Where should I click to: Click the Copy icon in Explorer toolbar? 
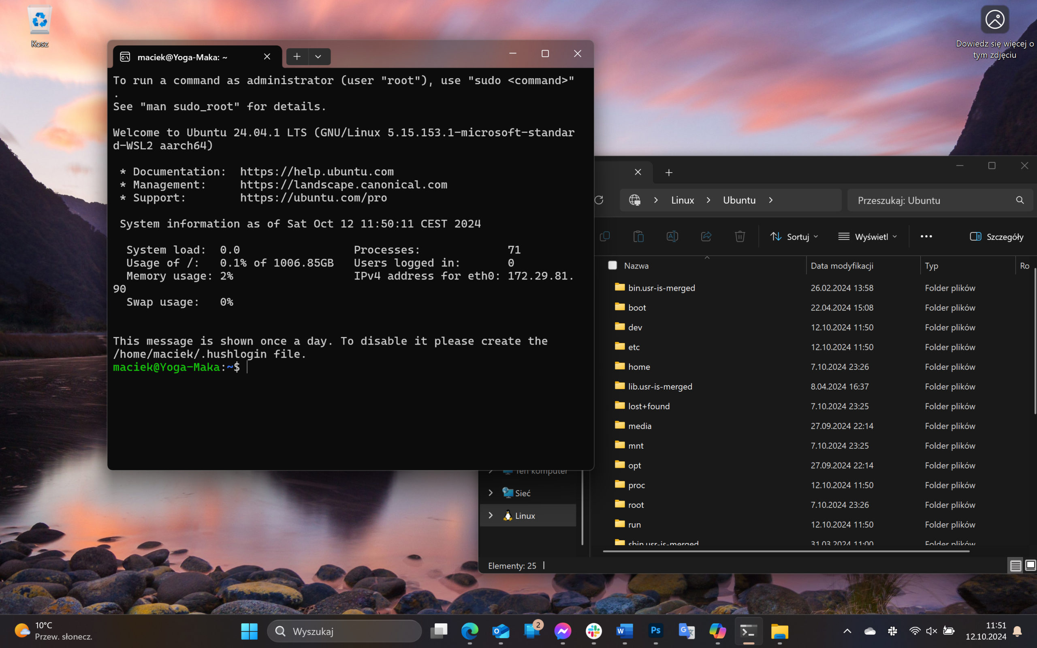tap(605, 236)
